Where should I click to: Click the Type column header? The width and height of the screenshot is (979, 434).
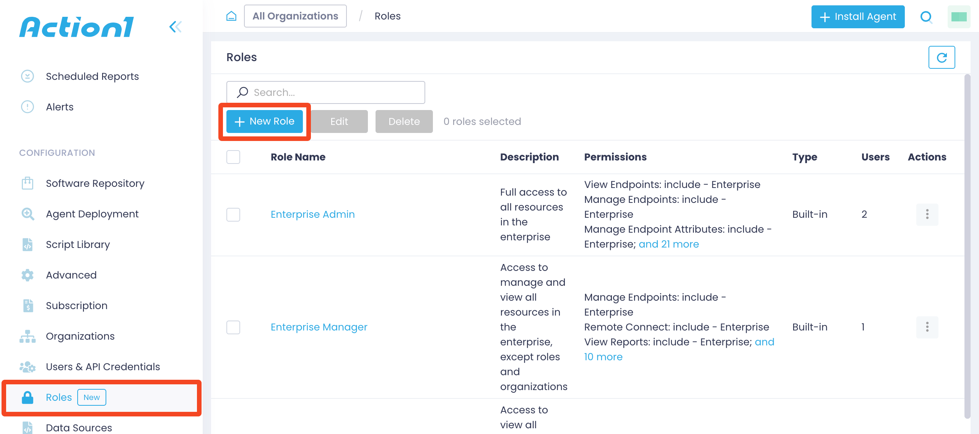pyautogui.click(x=805, y=157)
